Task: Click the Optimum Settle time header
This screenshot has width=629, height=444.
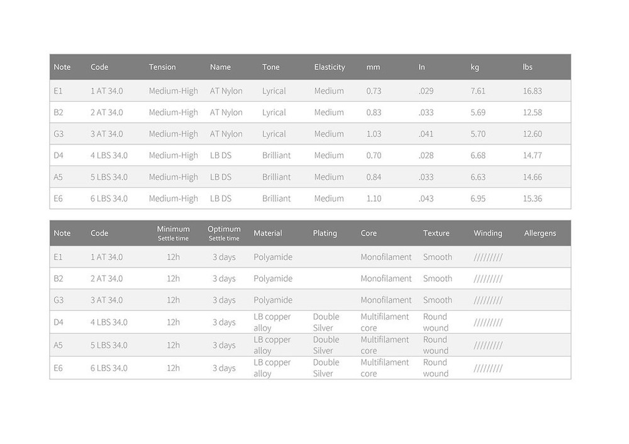Action: [224, 233]
